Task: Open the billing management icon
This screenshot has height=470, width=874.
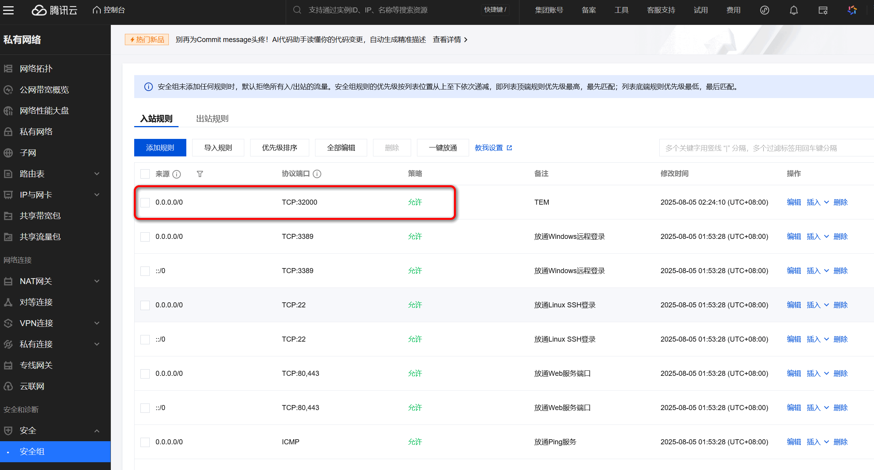Action: (823, 10)
